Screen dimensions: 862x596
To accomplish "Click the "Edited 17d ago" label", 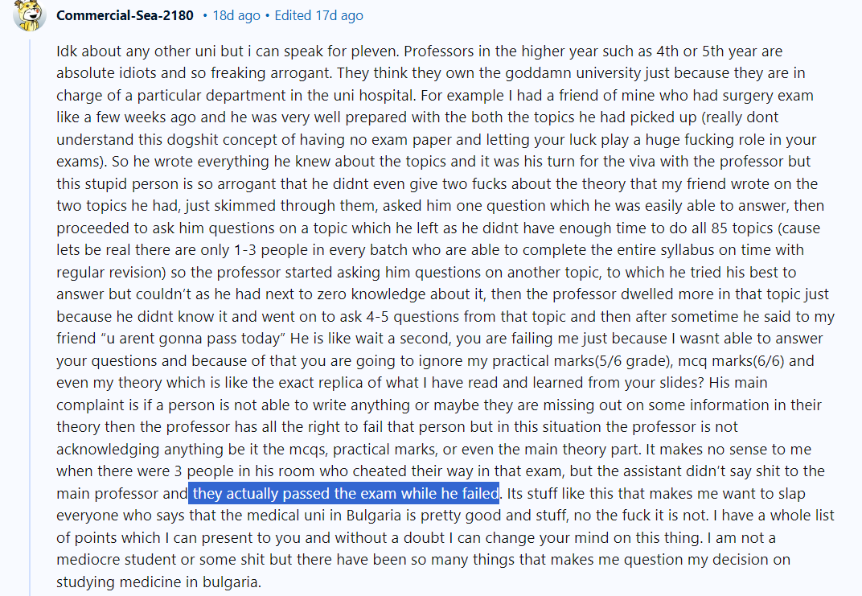I will [318, 16].
